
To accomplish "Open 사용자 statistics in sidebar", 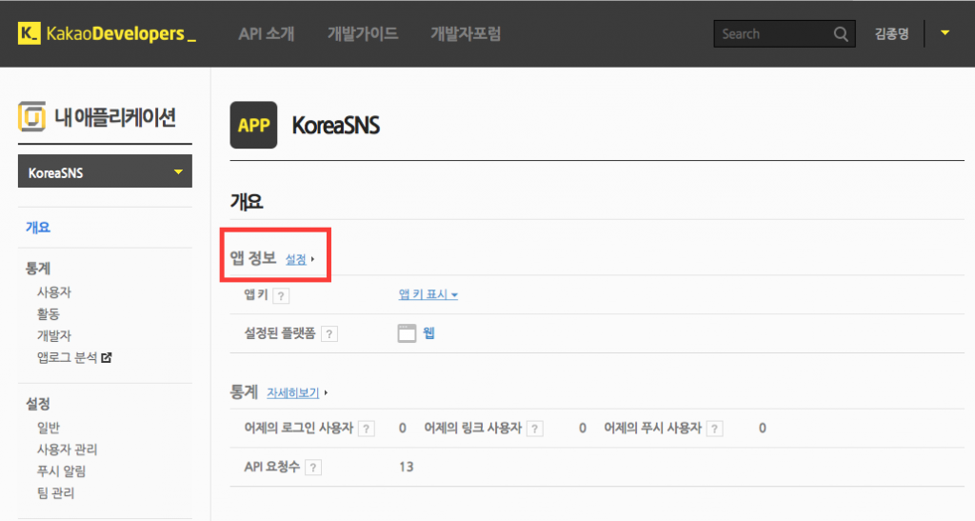I will [54, 292].
